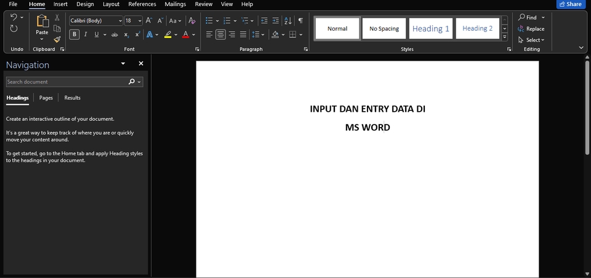Open Paragraph dialog launcher

coord(306,49)
